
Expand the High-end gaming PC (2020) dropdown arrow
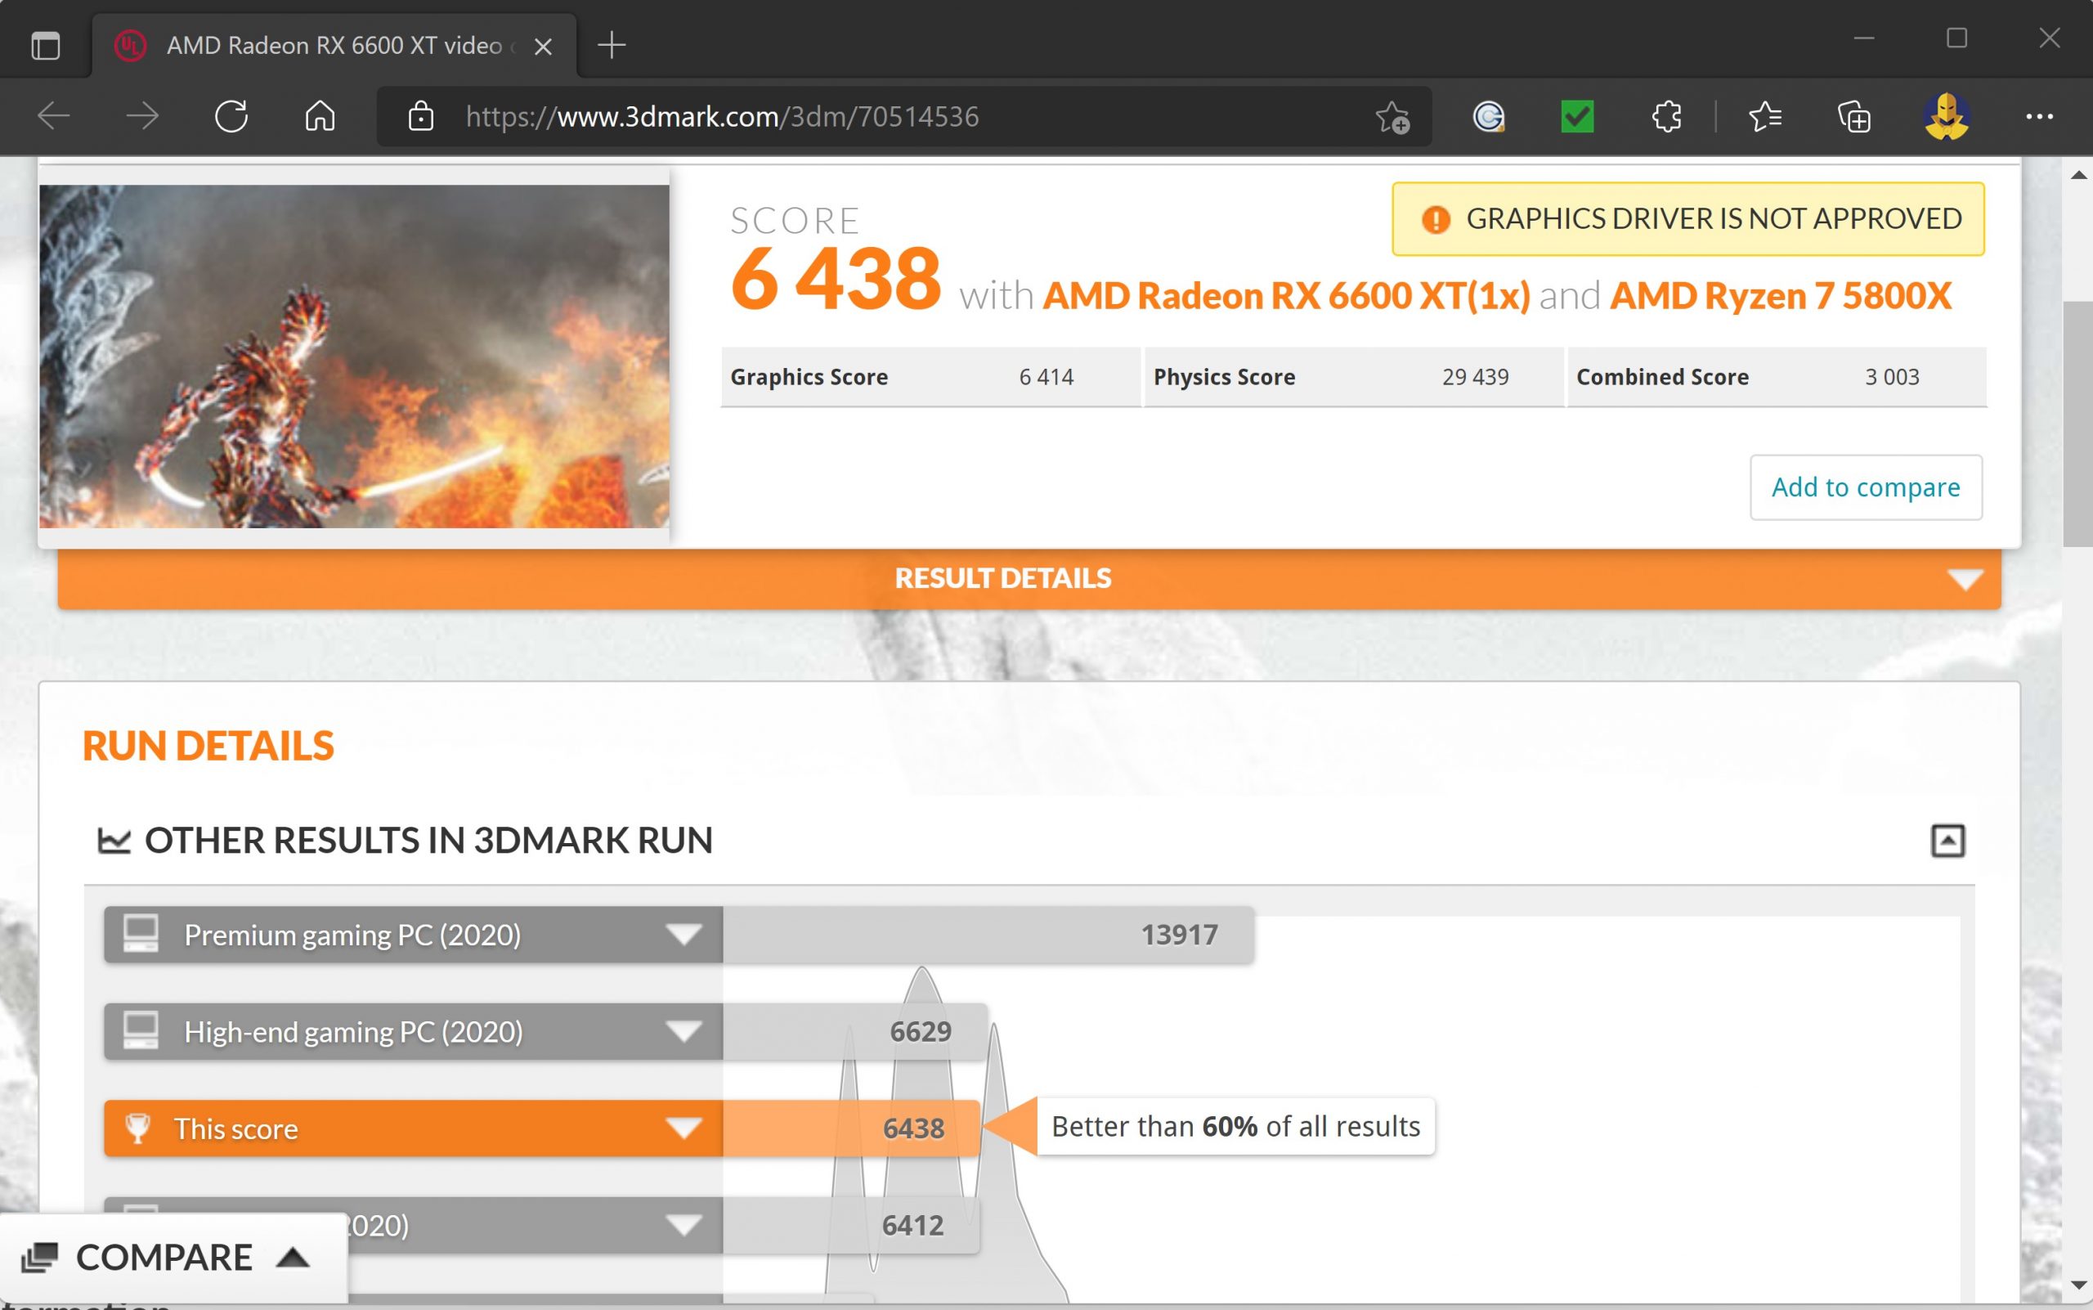point(683,1032)
